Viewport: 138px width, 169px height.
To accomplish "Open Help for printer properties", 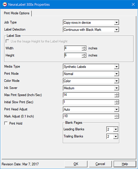I will coord(125,164).
